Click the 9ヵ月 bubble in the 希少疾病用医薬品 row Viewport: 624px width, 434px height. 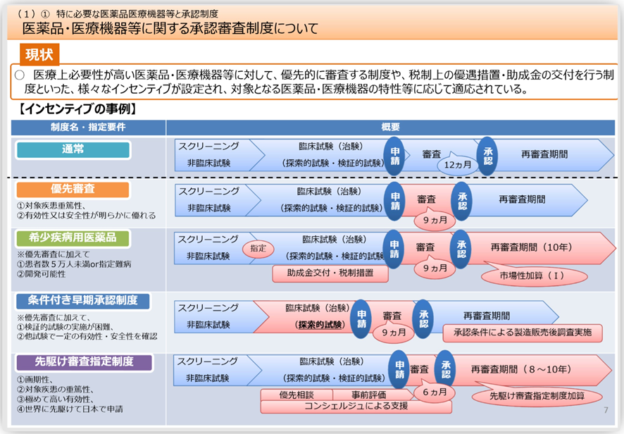(435, 268)
